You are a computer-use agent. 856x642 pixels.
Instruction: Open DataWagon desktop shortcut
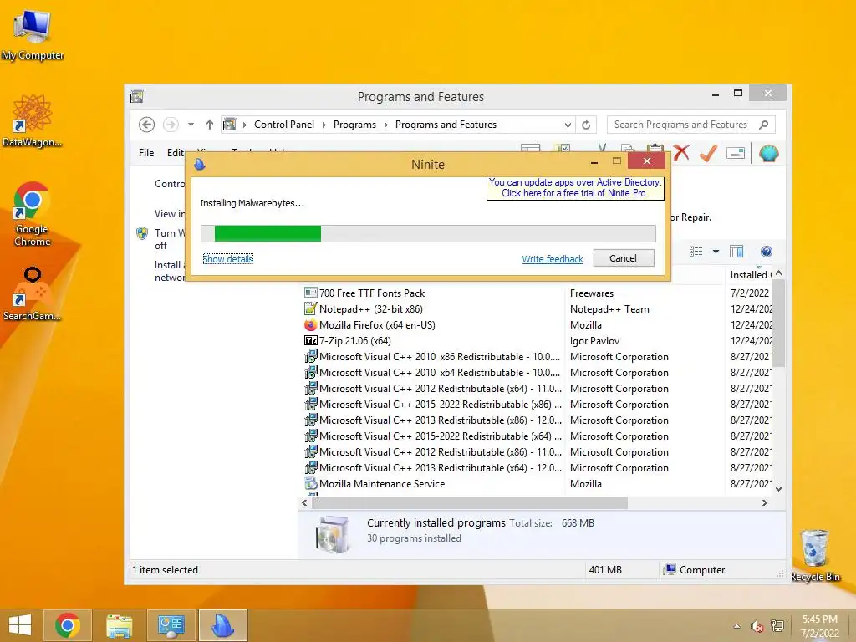(x=33, y=120)
